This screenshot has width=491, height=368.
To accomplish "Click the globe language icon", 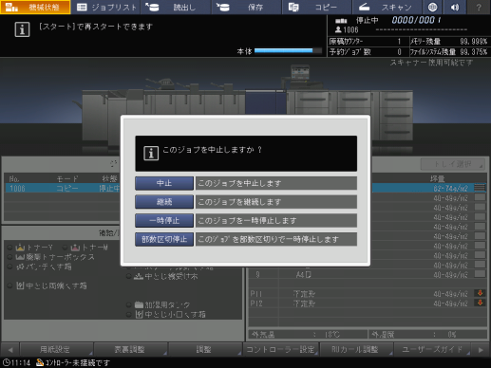I will pyautogui.click(x=432, y=7).
